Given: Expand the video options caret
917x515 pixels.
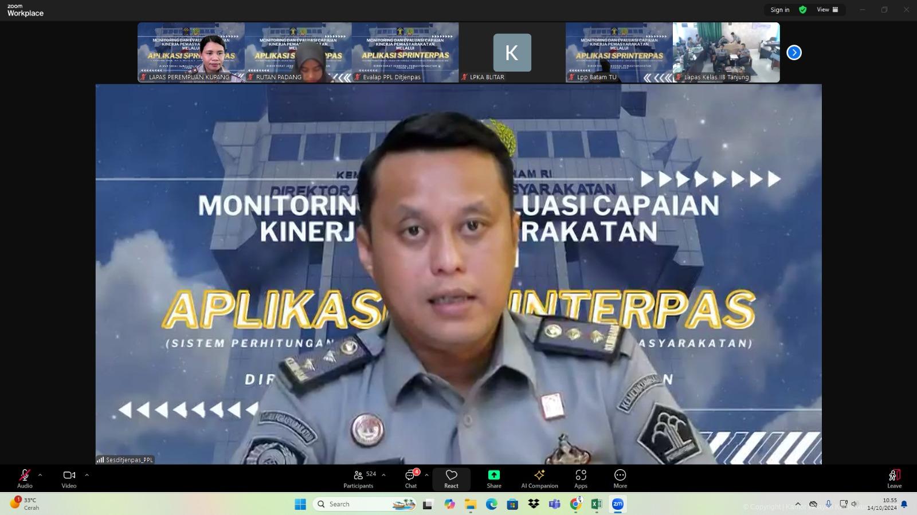Looking at the screenshot, I should 87,475.
